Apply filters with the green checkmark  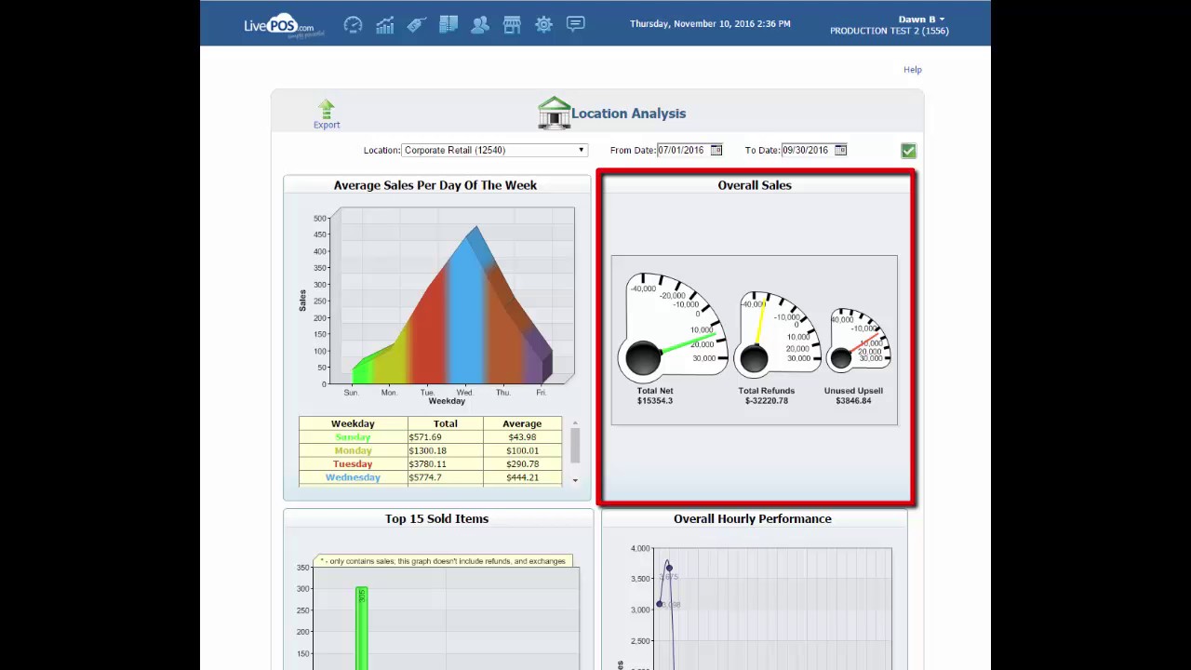[908, 151]
